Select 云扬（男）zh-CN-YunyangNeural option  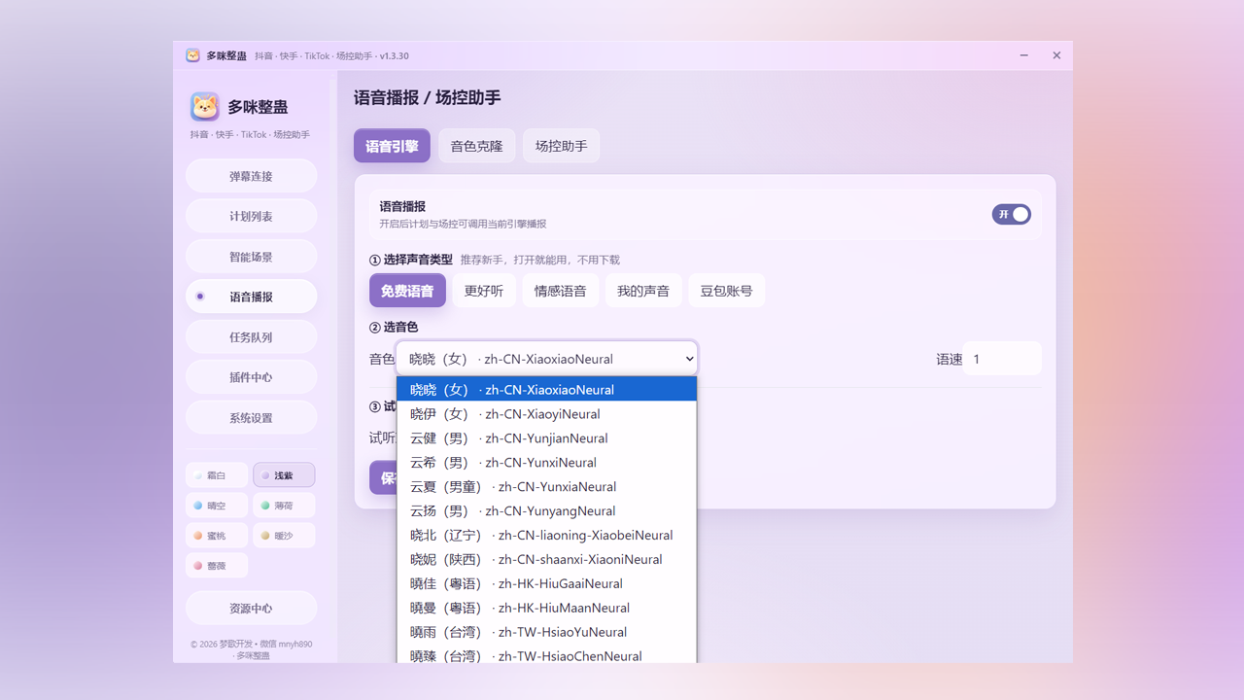click(x=546, y=511)
